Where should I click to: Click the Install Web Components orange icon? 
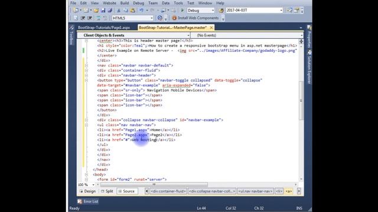coord(174,18)
